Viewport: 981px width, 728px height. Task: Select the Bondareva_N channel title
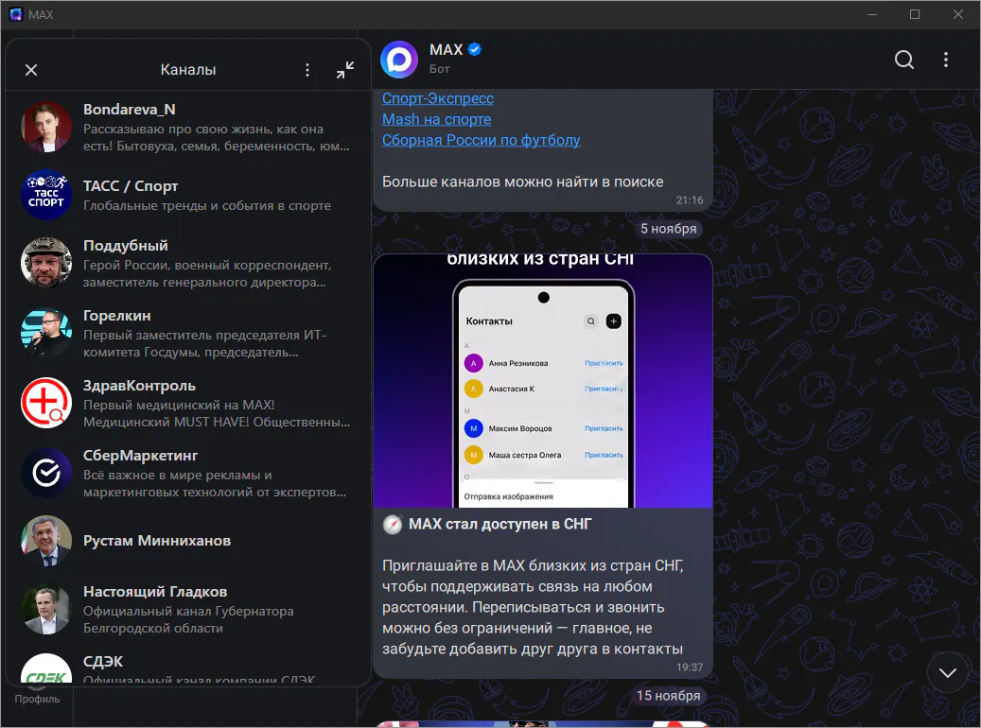pyautogui.click(x=129, y=110)
